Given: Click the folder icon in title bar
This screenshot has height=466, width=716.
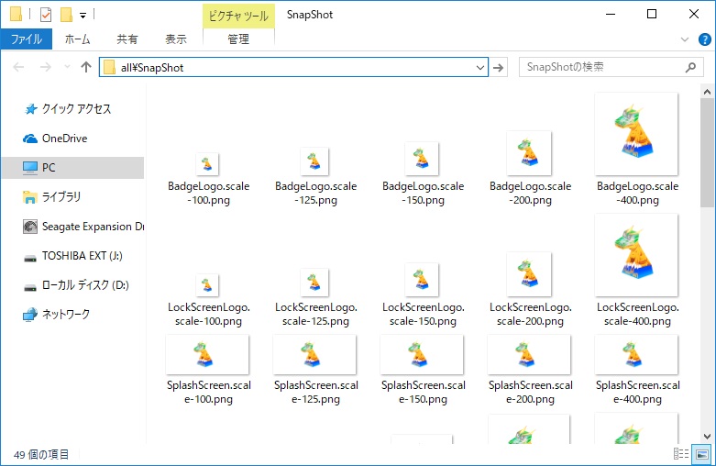Looking at the screenshot, I should [16, 14].
